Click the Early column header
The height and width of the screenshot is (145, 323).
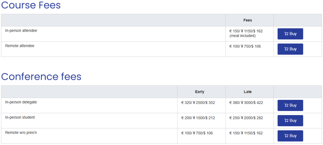[x=199, y=92]
